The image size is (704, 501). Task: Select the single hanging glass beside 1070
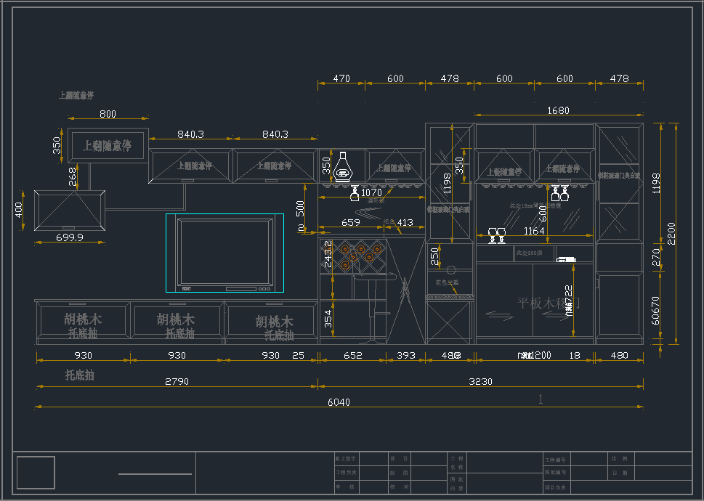pos(355,193)
